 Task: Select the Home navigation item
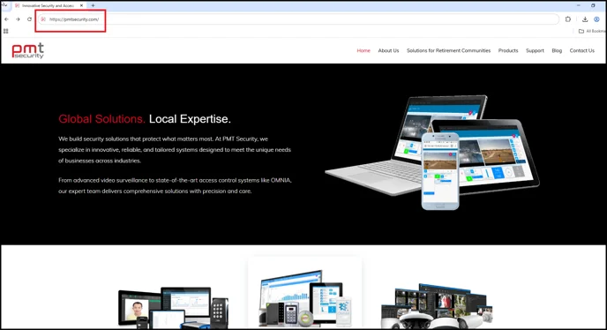pos(363,51)
